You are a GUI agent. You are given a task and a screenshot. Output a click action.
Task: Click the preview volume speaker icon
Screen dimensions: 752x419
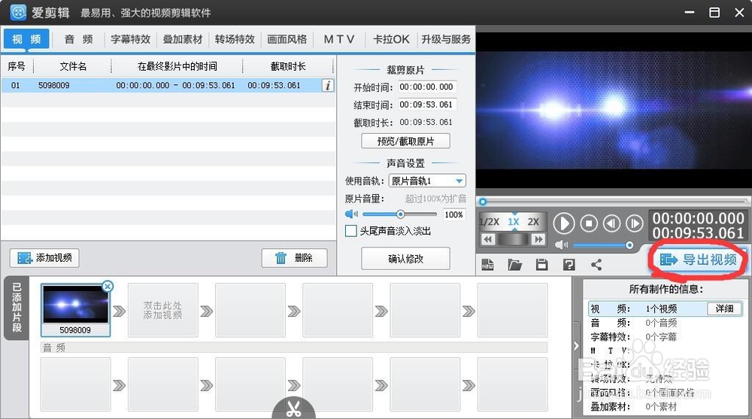click(561, 244)
